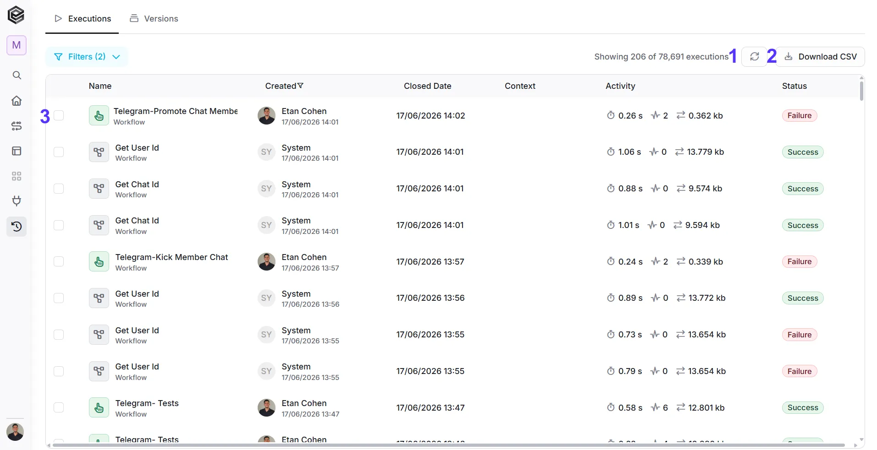Viewport: 877px width, 450px height.
Task: Click the Closed Date column header
Action: (427, 86)
